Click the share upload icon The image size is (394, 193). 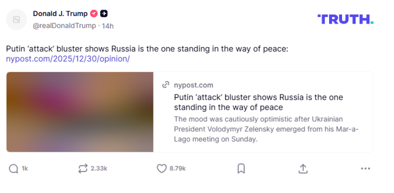point(303,168)
